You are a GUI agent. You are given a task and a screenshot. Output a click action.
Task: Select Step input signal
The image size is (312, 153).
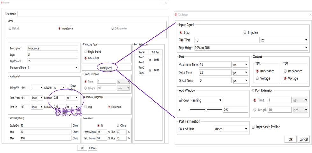[x=181, y=33]
